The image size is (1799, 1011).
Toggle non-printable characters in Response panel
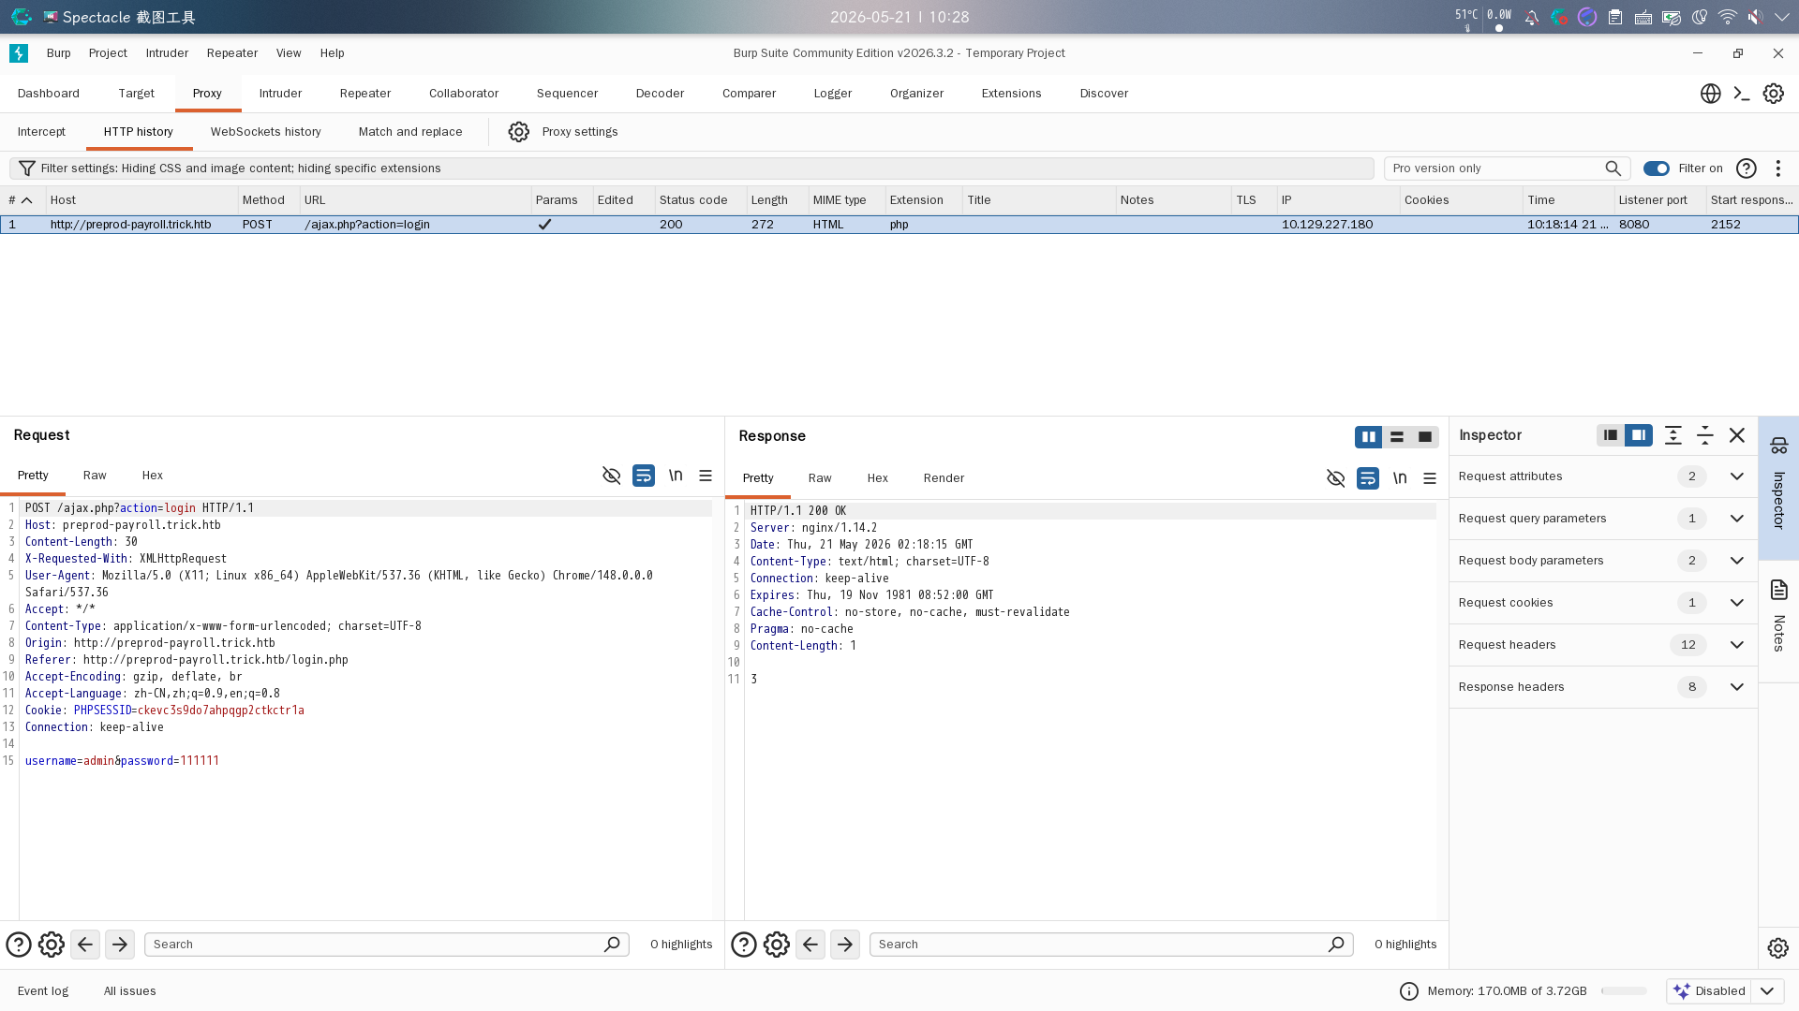click(x=1400, y=478)
